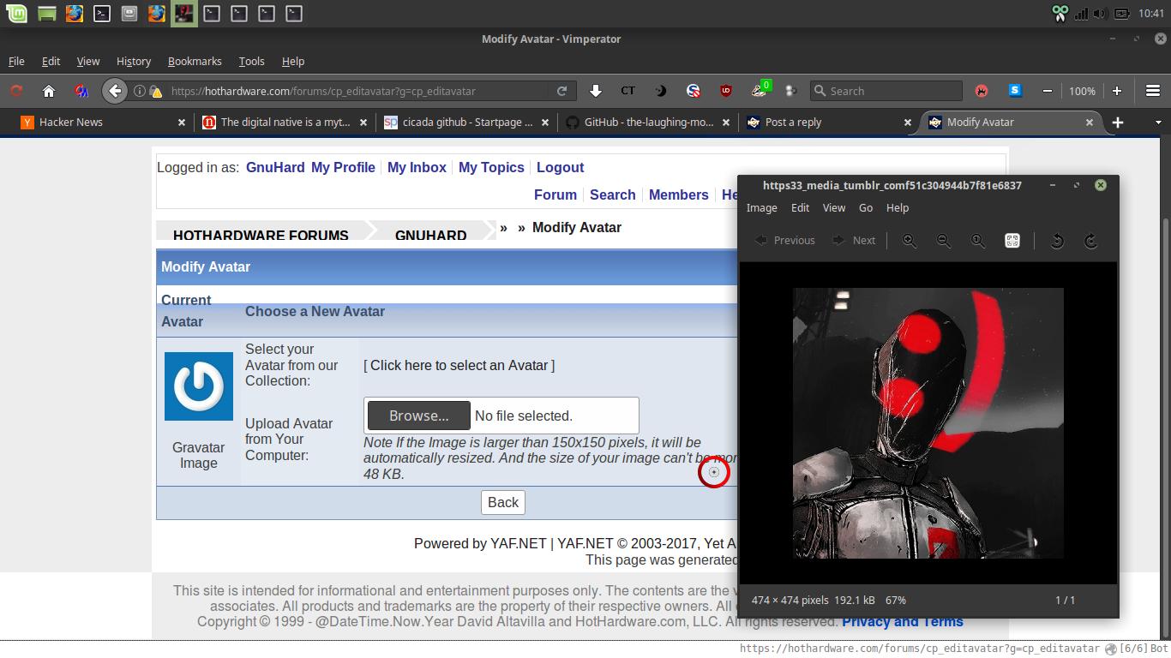This screenshot has width=1171, height=658.
Task: Click the battery icon in system tray
Action: pos(1121,13)
